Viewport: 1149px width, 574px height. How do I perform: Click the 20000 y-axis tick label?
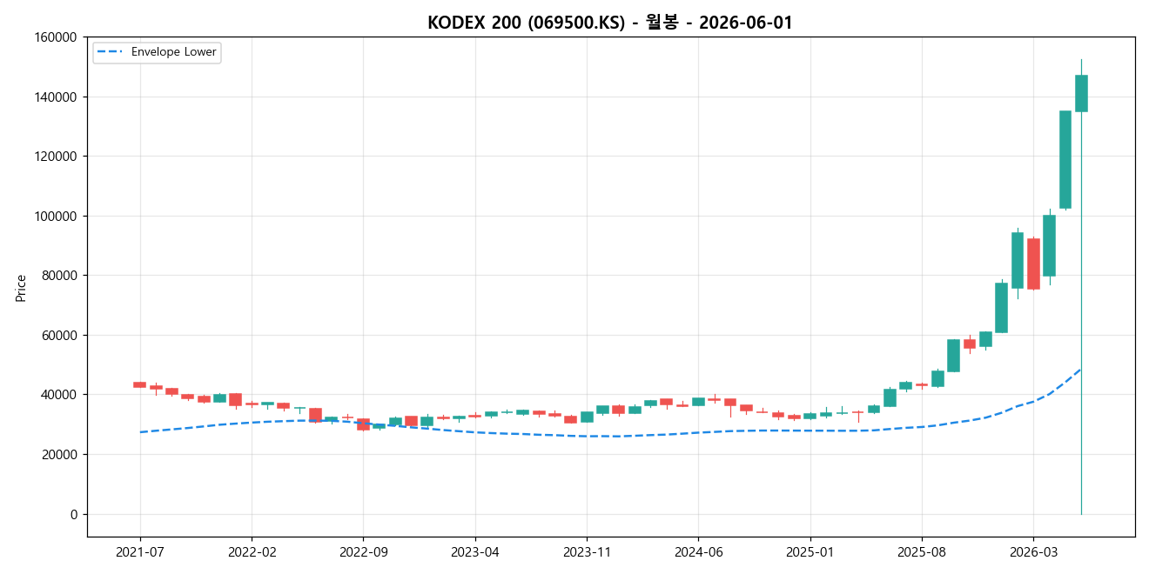coord(60,454)
